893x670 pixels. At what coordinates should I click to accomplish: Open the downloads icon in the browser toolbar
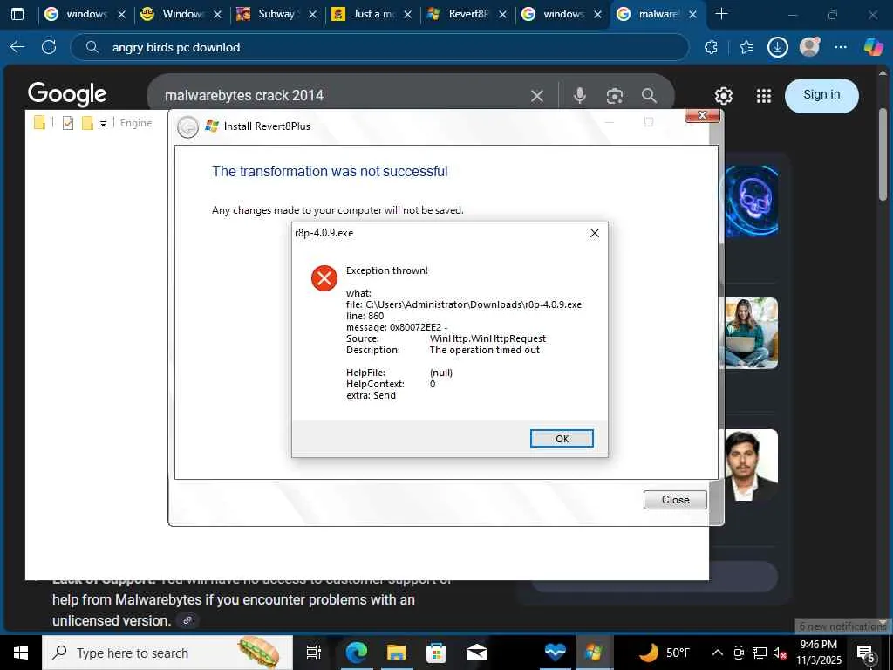777,47
